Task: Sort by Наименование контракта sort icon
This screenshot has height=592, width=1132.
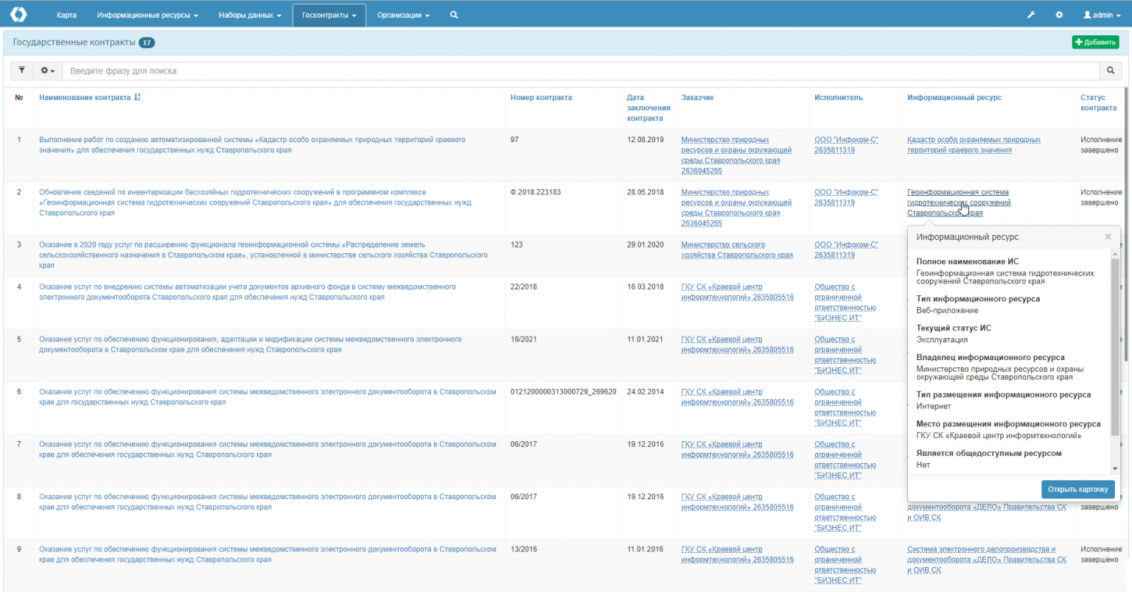Action: click(138, 97)
